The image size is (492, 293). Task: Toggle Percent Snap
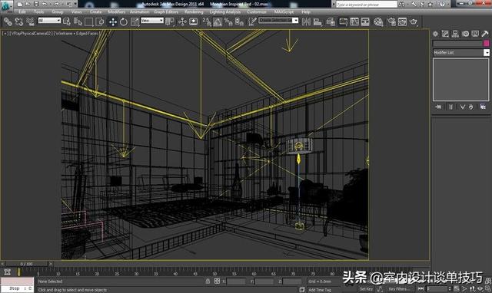tap(228, 21)
